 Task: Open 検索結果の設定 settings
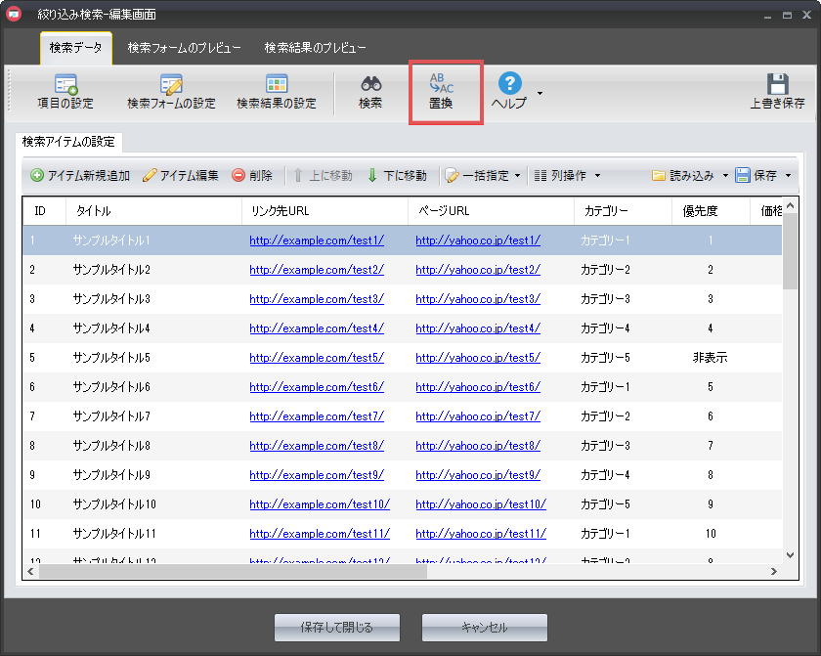277,92
